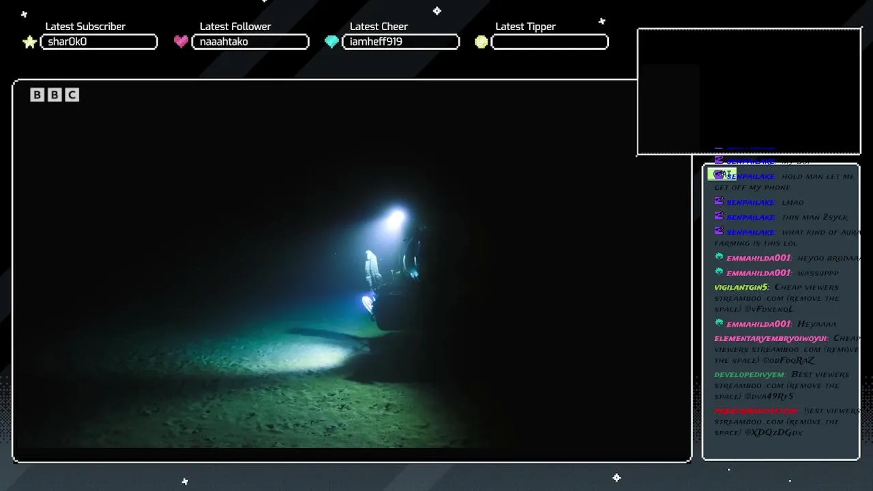The height and width of the screenshot is (491, 873).
Task: Open emmahilda001's username on 'heyoo brodaaa' message
Action: coord(759,258)
